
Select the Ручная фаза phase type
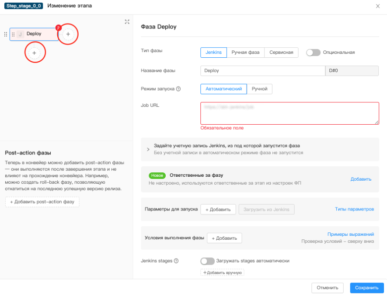[245, 52]
